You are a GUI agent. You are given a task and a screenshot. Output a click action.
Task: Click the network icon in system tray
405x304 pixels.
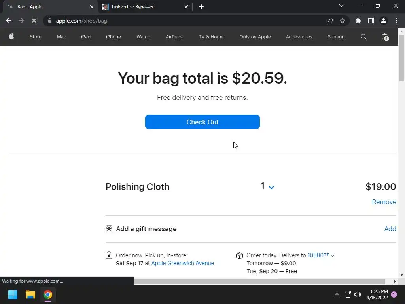click(348, 294)
